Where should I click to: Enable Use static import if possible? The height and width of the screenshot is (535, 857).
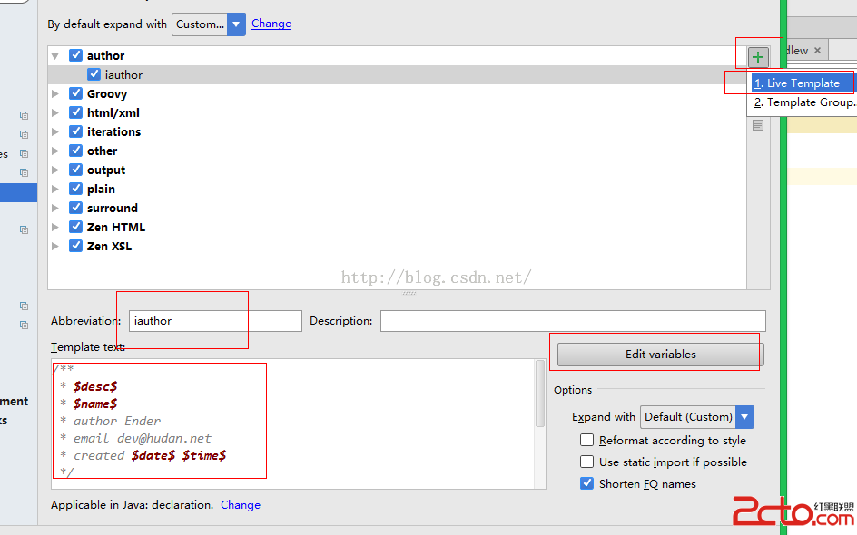pyautogui.click(x=587, y=462)
